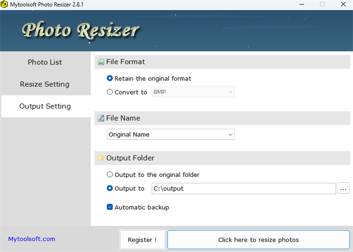Click the Mytoolsoft app icon in title bar
The image size is (353, 252).
(4, 4)
